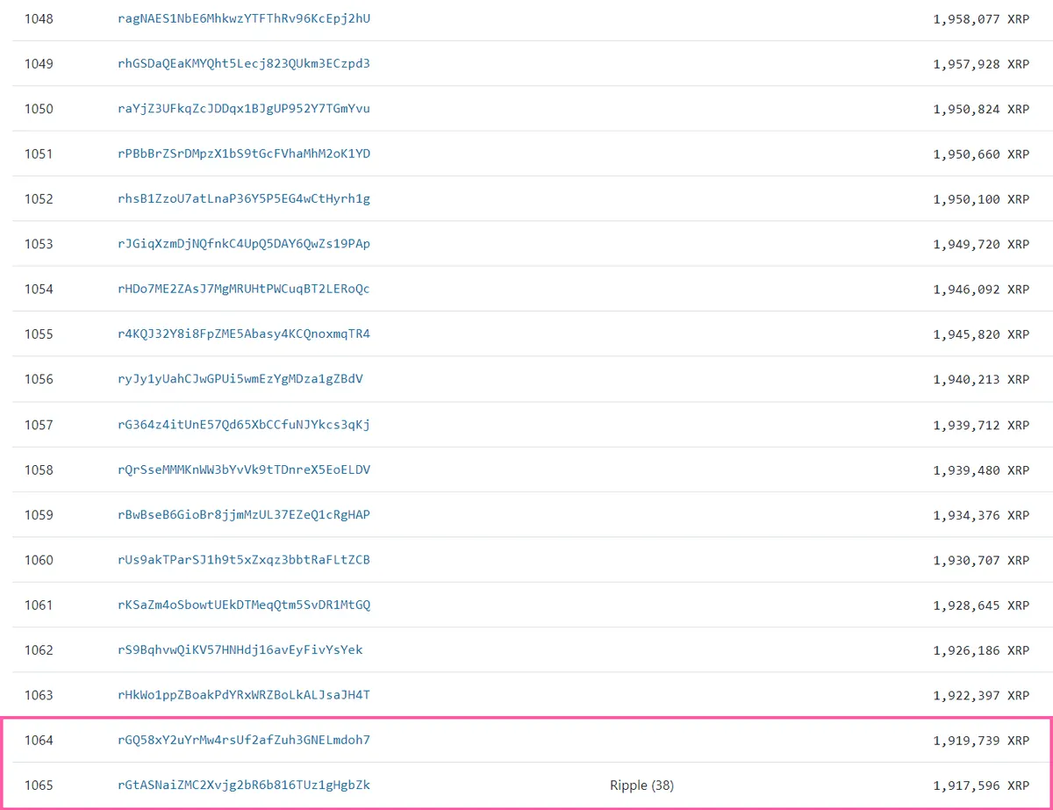1053x810 pixels.
Task: Open address r4KQJ32Y8i8FpZME5Abasy4KCQnoxmqTR4
Action: (244, 334)
